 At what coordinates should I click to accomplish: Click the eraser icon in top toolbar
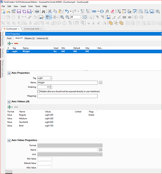point(113,11)
